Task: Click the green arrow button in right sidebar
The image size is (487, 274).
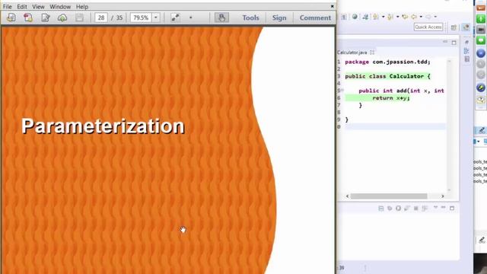Action: 481,18
